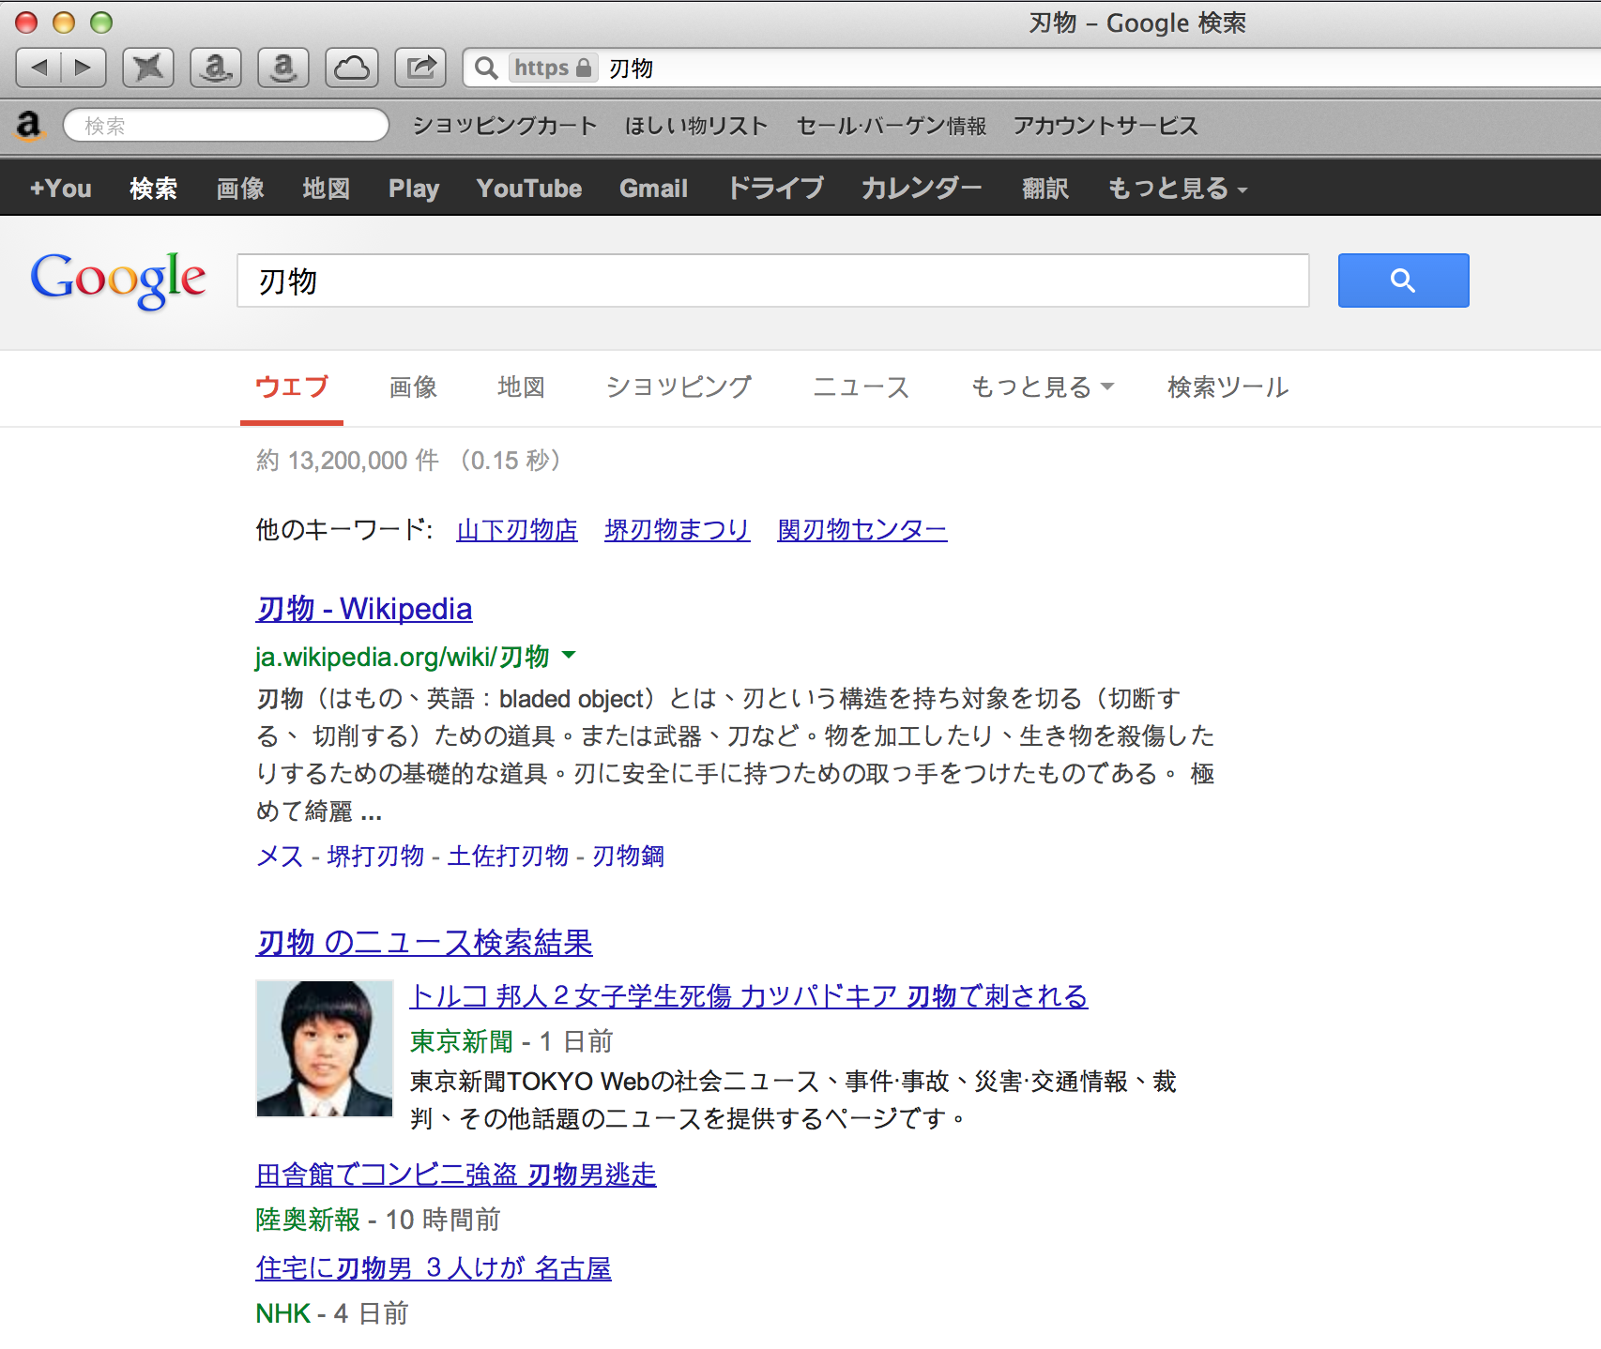
Task: Switch to the 画像 results tab
Action: click(x=413, y=387)
